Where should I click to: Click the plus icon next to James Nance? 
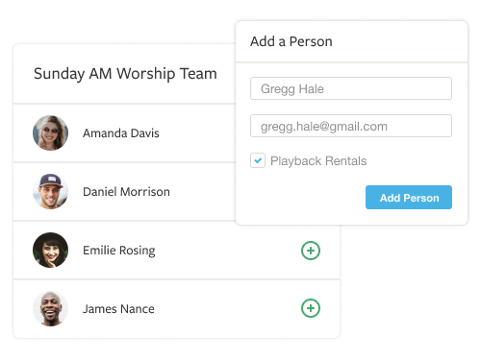click(x=311, y=308)
